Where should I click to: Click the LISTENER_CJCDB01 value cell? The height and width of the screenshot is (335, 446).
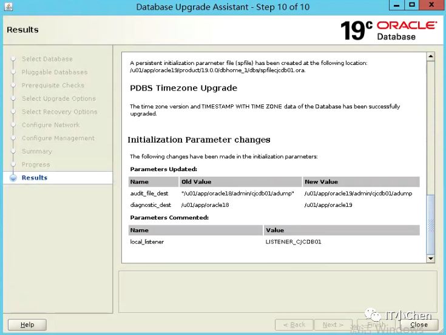tap(293, 242)
